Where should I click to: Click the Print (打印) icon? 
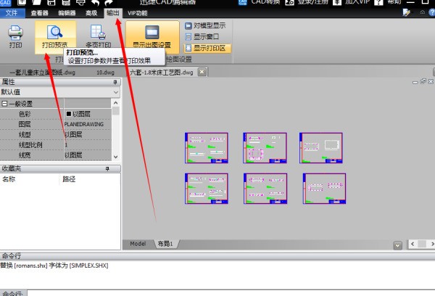coord(15,36)
